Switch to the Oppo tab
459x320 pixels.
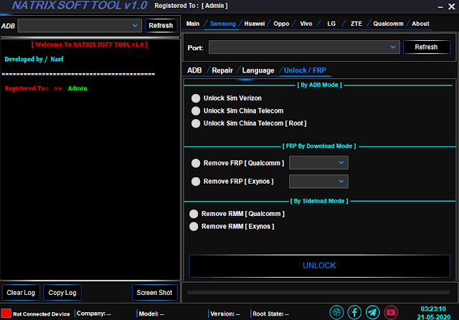pos(281,24)
